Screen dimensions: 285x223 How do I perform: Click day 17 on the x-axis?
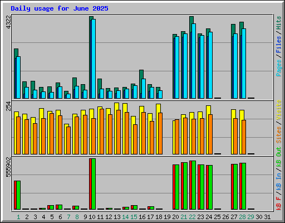150,217
